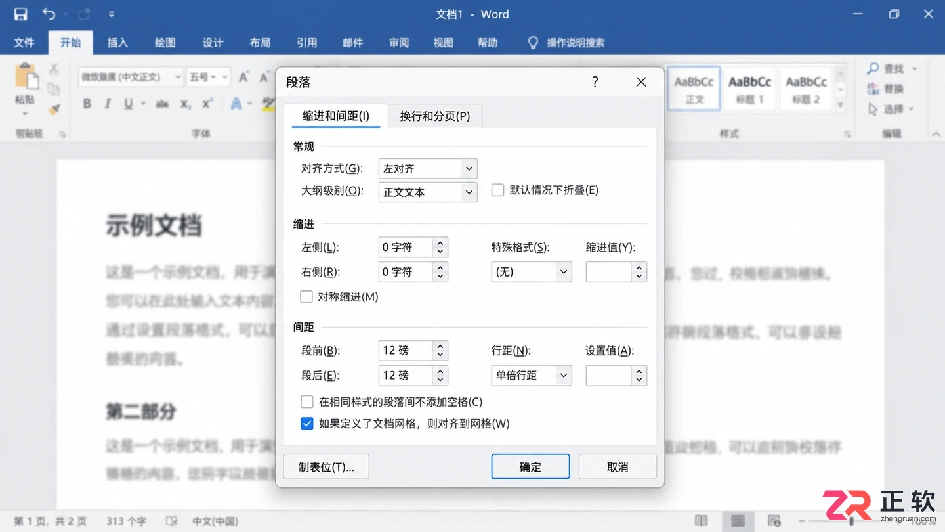This screenshot has height=532, width=945.
Task: Switch to Read Mode view in status bar
Action: 702,521
